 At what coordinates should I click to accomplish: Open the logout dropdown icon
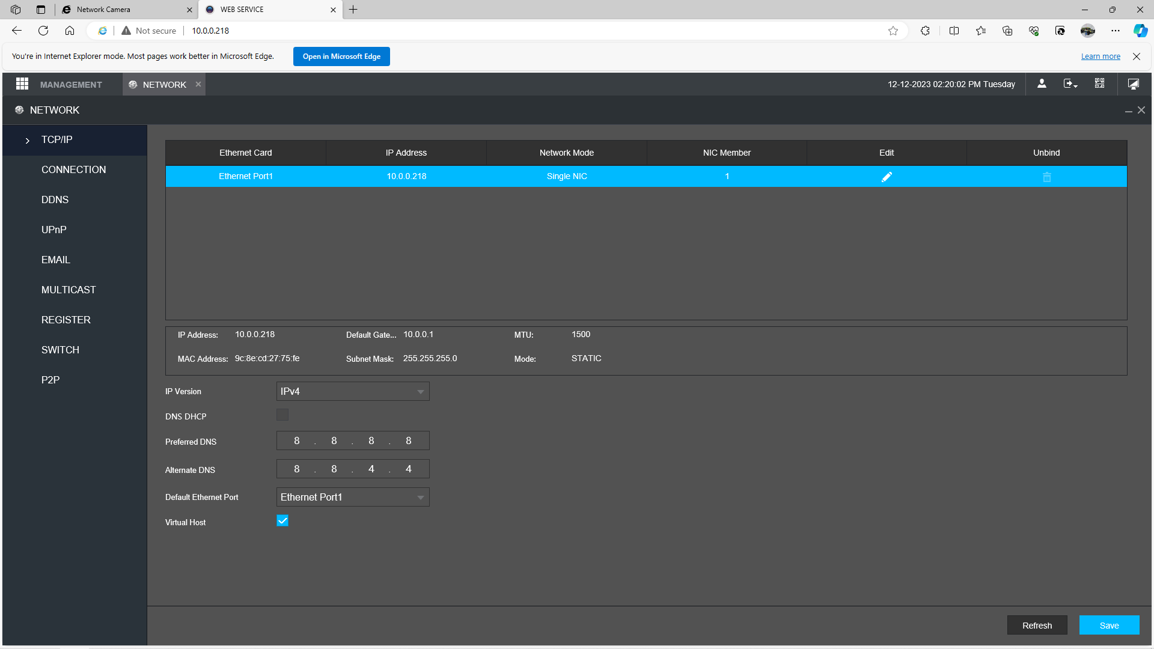(1070, 84)
